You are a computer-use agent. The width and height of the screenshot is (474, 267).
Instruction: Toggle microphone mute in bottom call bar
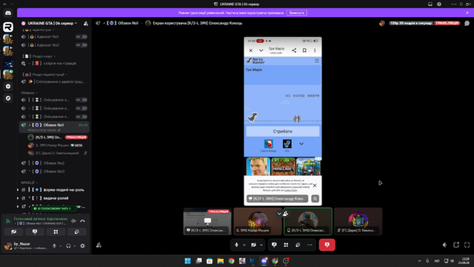click(x=237, y=245)
